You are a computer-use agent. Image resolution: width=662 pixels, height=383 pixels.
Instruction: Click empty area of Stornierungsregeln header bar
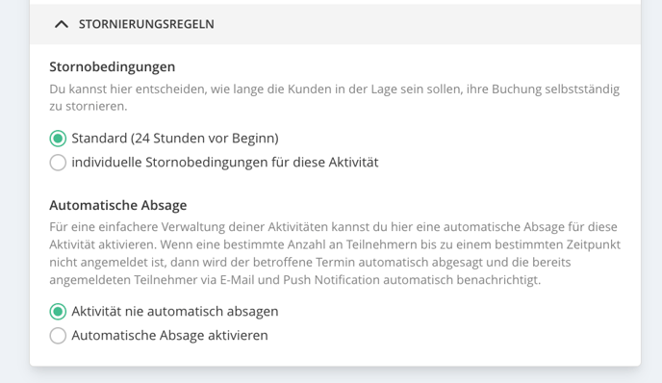click(422, 24)
